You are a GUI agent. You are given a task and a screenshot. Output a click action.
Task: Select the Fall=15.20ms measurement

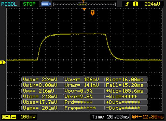126,85
